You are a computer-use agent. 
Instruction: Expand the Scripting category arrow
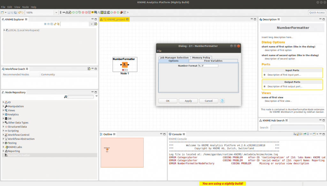3,131
